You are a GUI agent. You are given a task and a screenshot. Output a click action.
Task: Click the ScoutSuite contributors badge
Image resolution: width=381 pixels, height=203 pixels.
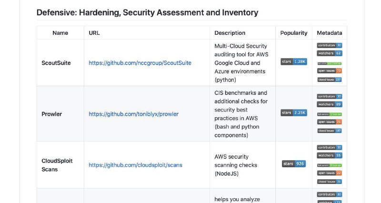pos(330,45)
